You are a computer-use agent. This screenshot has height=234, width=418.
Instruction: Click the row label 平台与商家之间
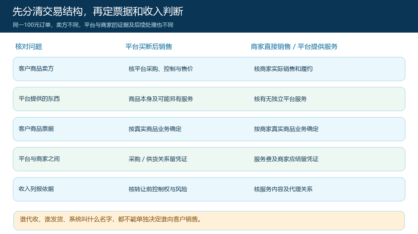[39, 159]
